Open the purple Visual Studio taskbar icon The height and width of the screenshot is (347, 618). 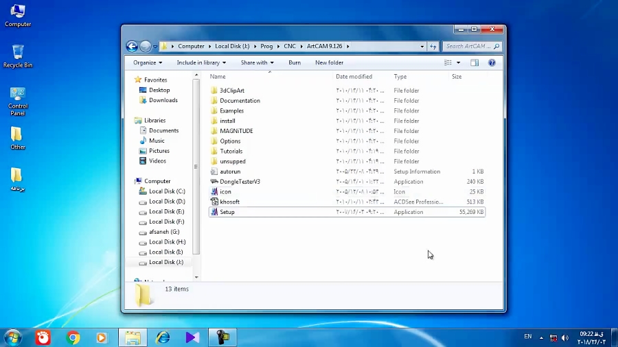(x=193, y=337)
